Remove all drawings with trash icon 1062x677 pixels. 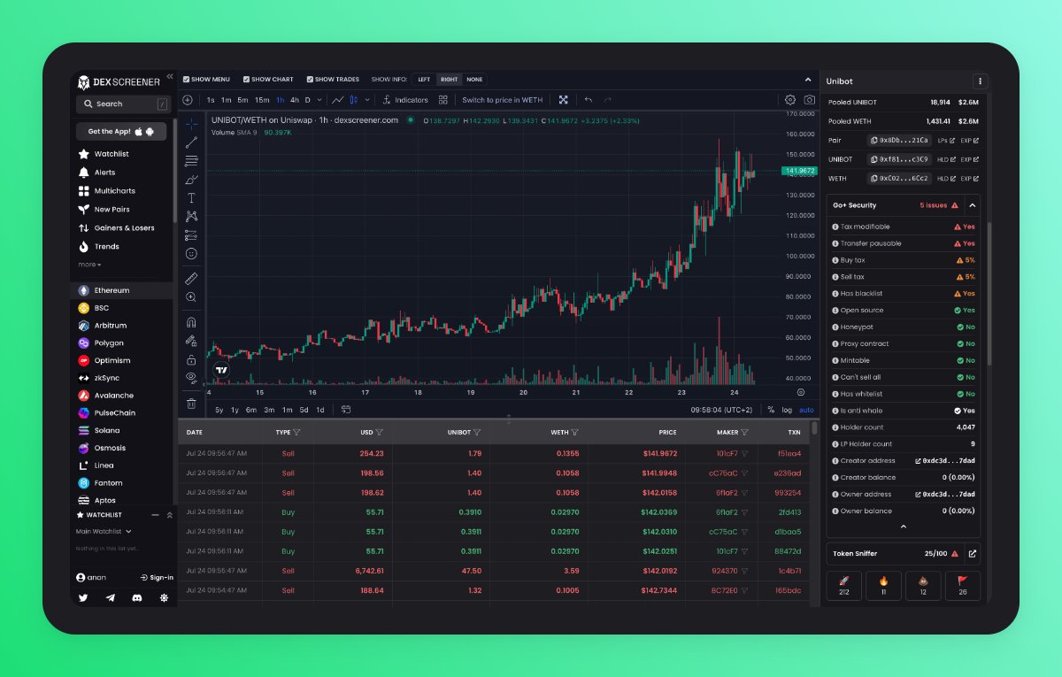pyautogui.click(x=191, y=404)
